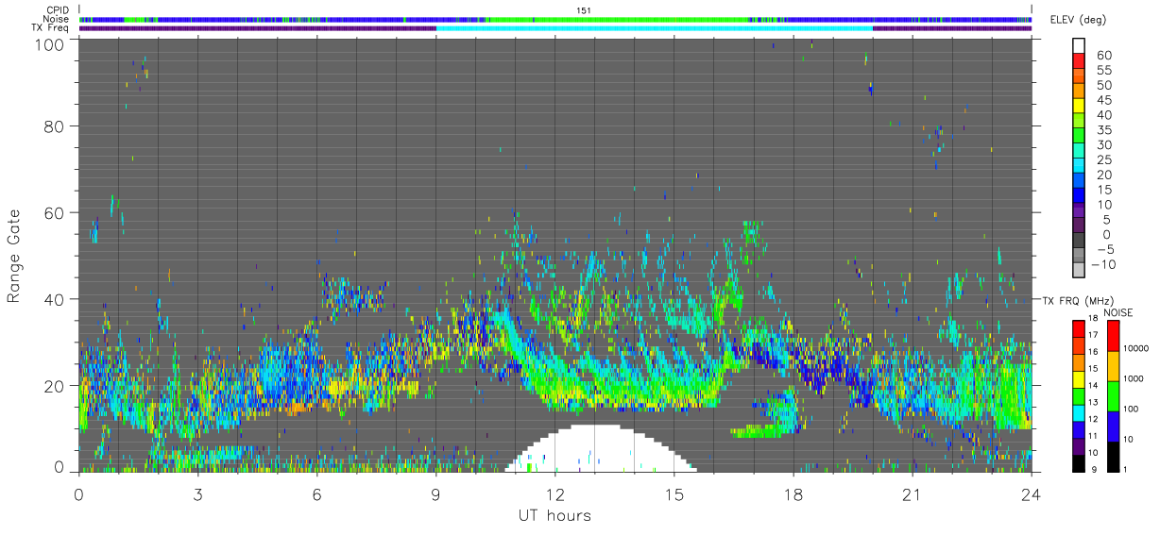Click the purple TX Freq strip segment before 9 UT

click(x=258, y=28)
